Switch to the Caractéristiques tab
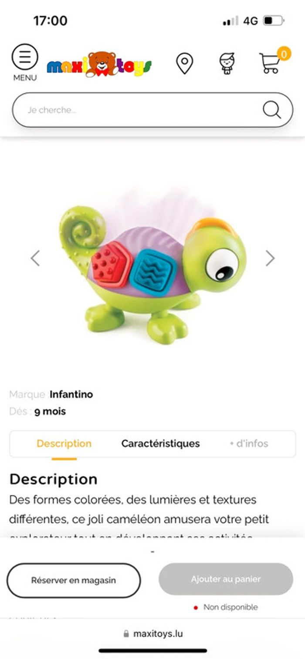Image resolution: width=305 pixels, height=659 pixels. pos(160,444)
